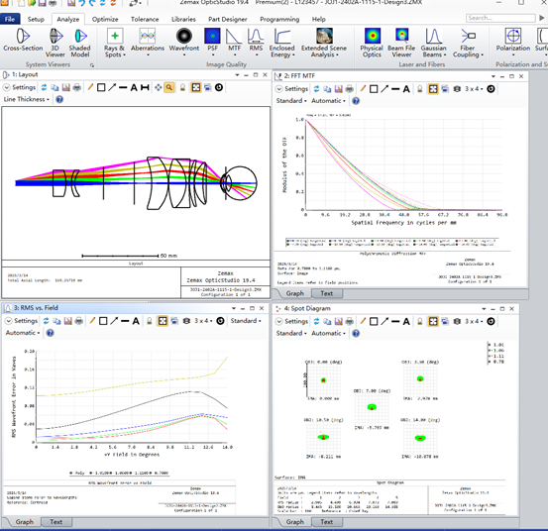
Task: Open the Wavefront analysis menu
Action: (184, 42)
